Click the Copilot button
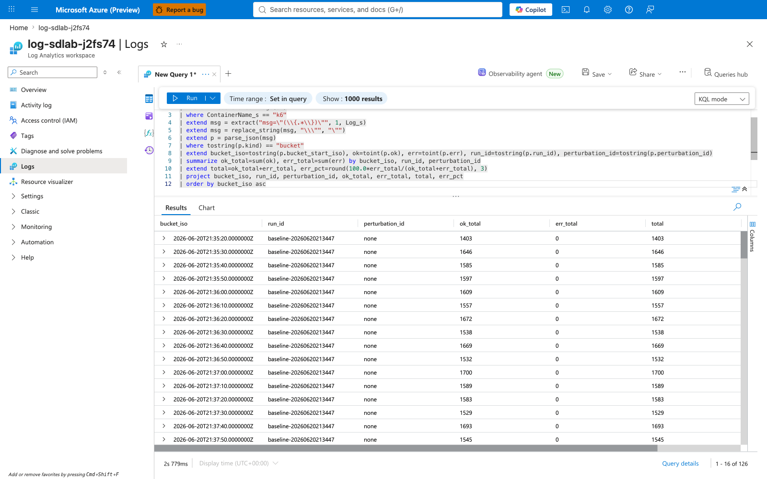Screen dimensions: 767x479 click(x=531, y=10)
